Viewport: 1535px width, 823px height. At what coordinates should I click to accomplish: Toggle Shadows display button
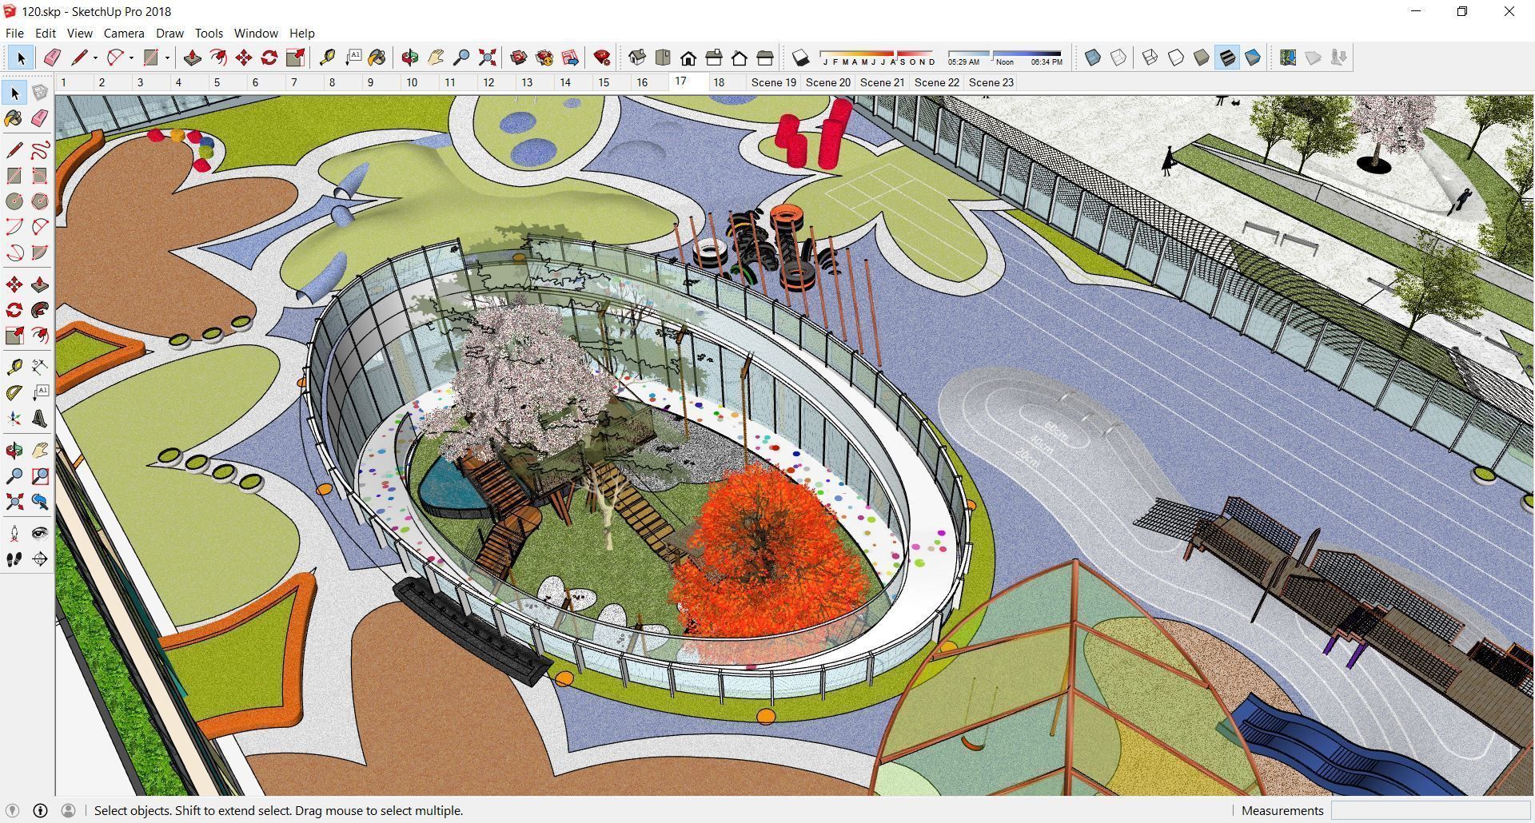801,58
